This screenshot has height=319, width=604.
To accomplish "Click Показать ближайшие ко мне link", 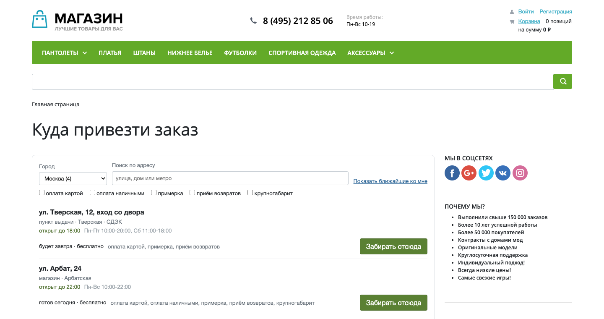I will point(391,181).
